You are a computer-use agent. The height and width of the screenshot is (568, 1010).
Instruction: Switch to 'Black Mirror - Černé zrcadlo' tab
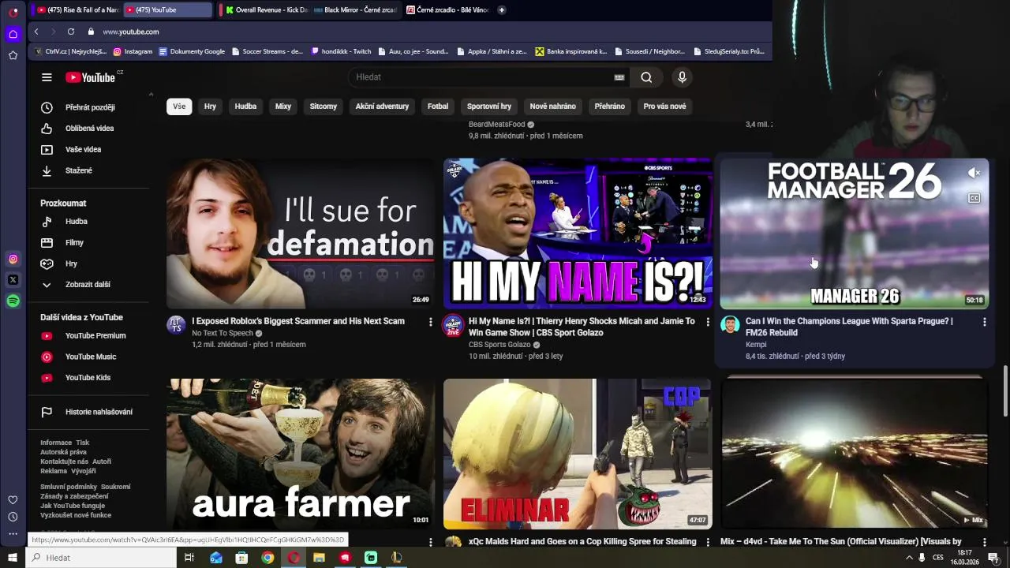(x=355, y=10)
